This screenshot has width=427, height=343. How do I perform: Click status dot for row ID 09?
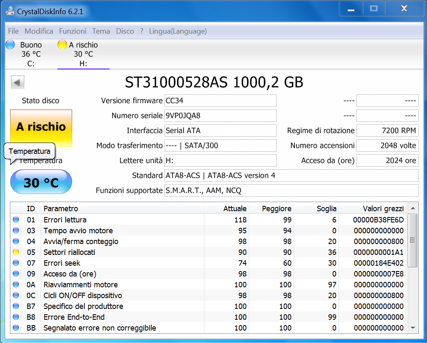pos(16,274)
